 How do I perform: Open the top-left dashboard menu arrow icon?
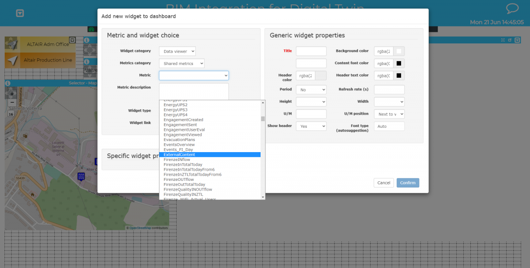20,13
